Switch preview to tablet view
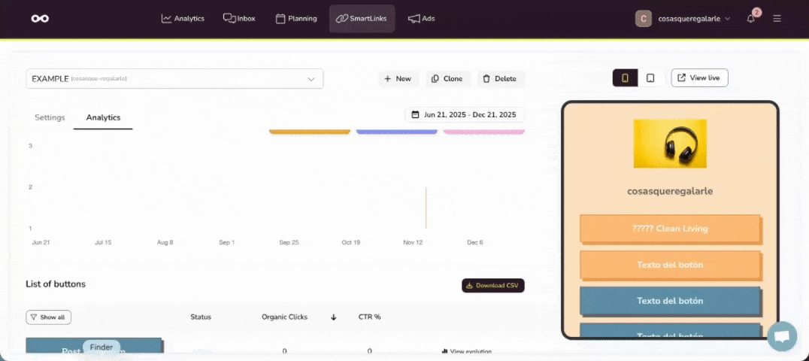This screenshot has width=809, height=361. 650,78
